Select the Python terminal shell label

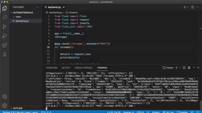[x=168, y=68]
